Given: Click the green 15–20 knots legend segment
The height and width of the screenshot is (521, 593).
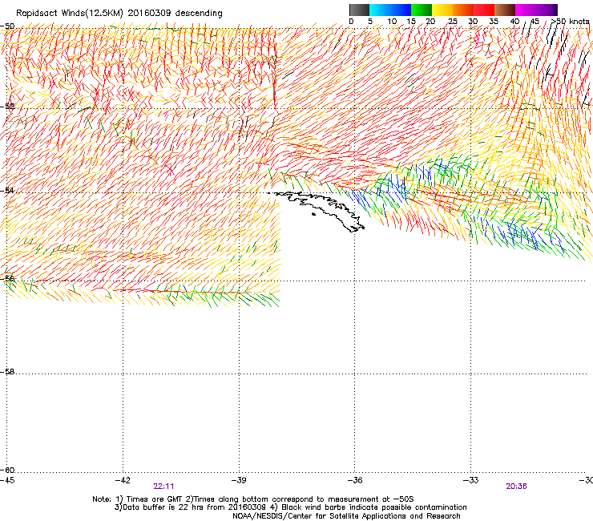Looking at the screenshot, I should point(422,10).
